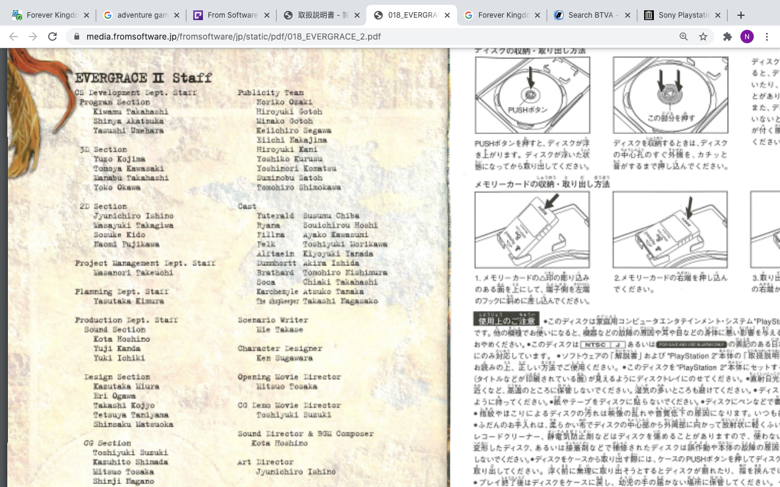
Task: Click the browser forward arrow
Action: point(33,37)
